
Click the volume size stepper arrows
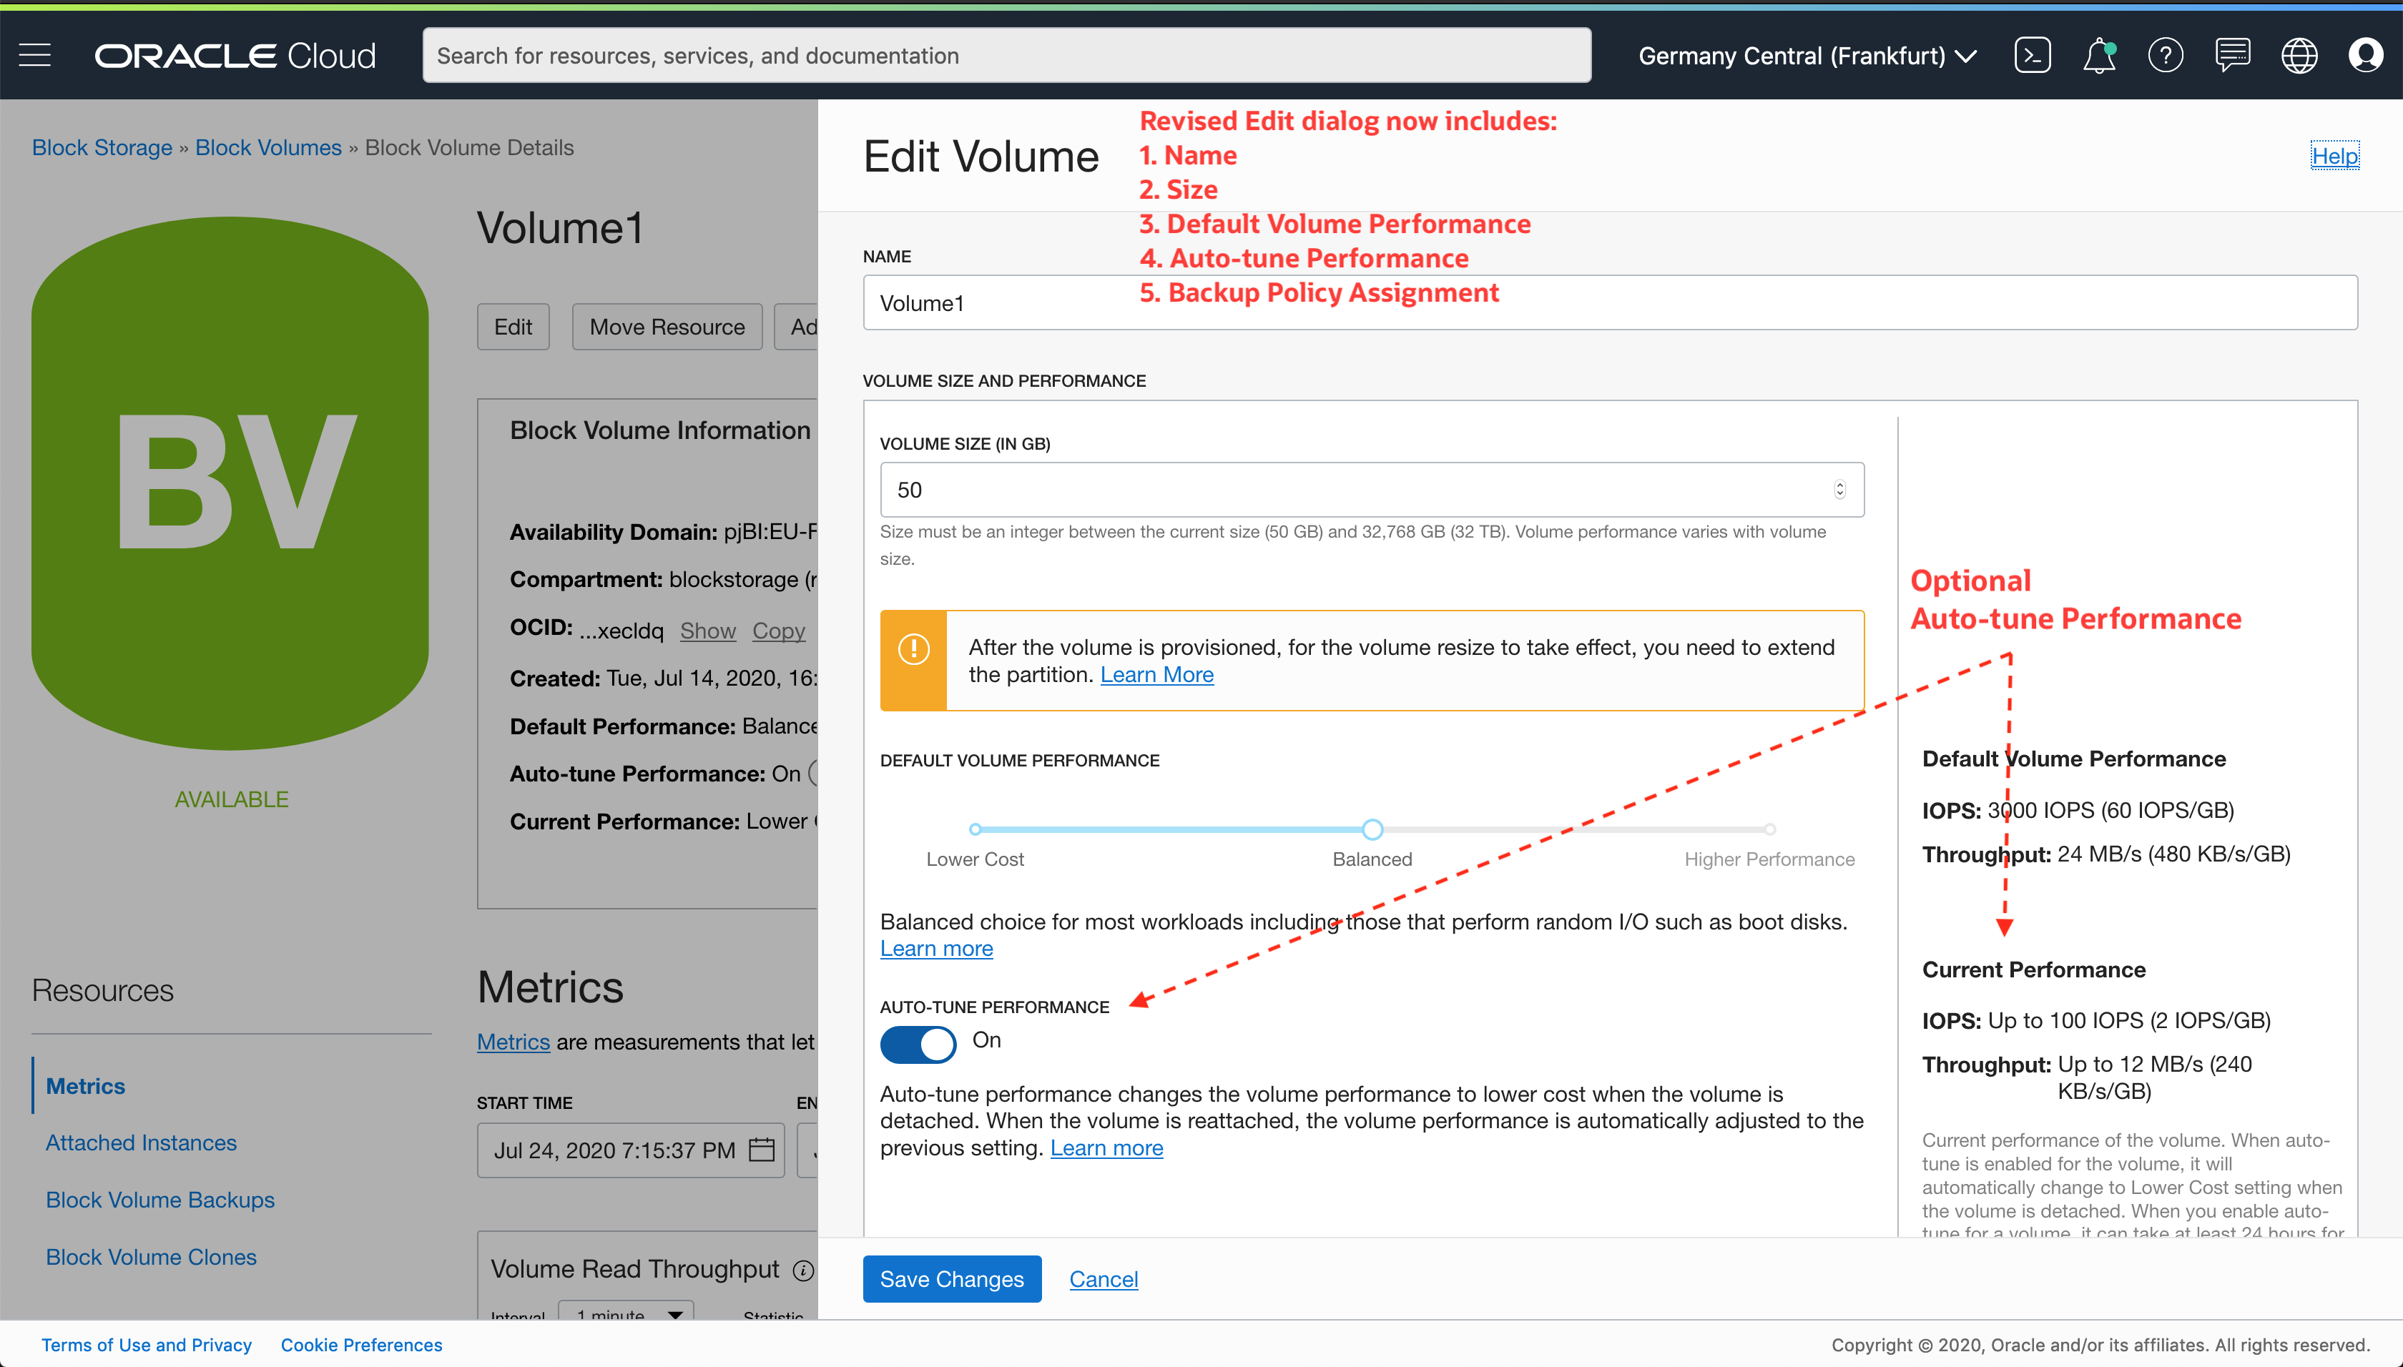tap(1839, 489)
